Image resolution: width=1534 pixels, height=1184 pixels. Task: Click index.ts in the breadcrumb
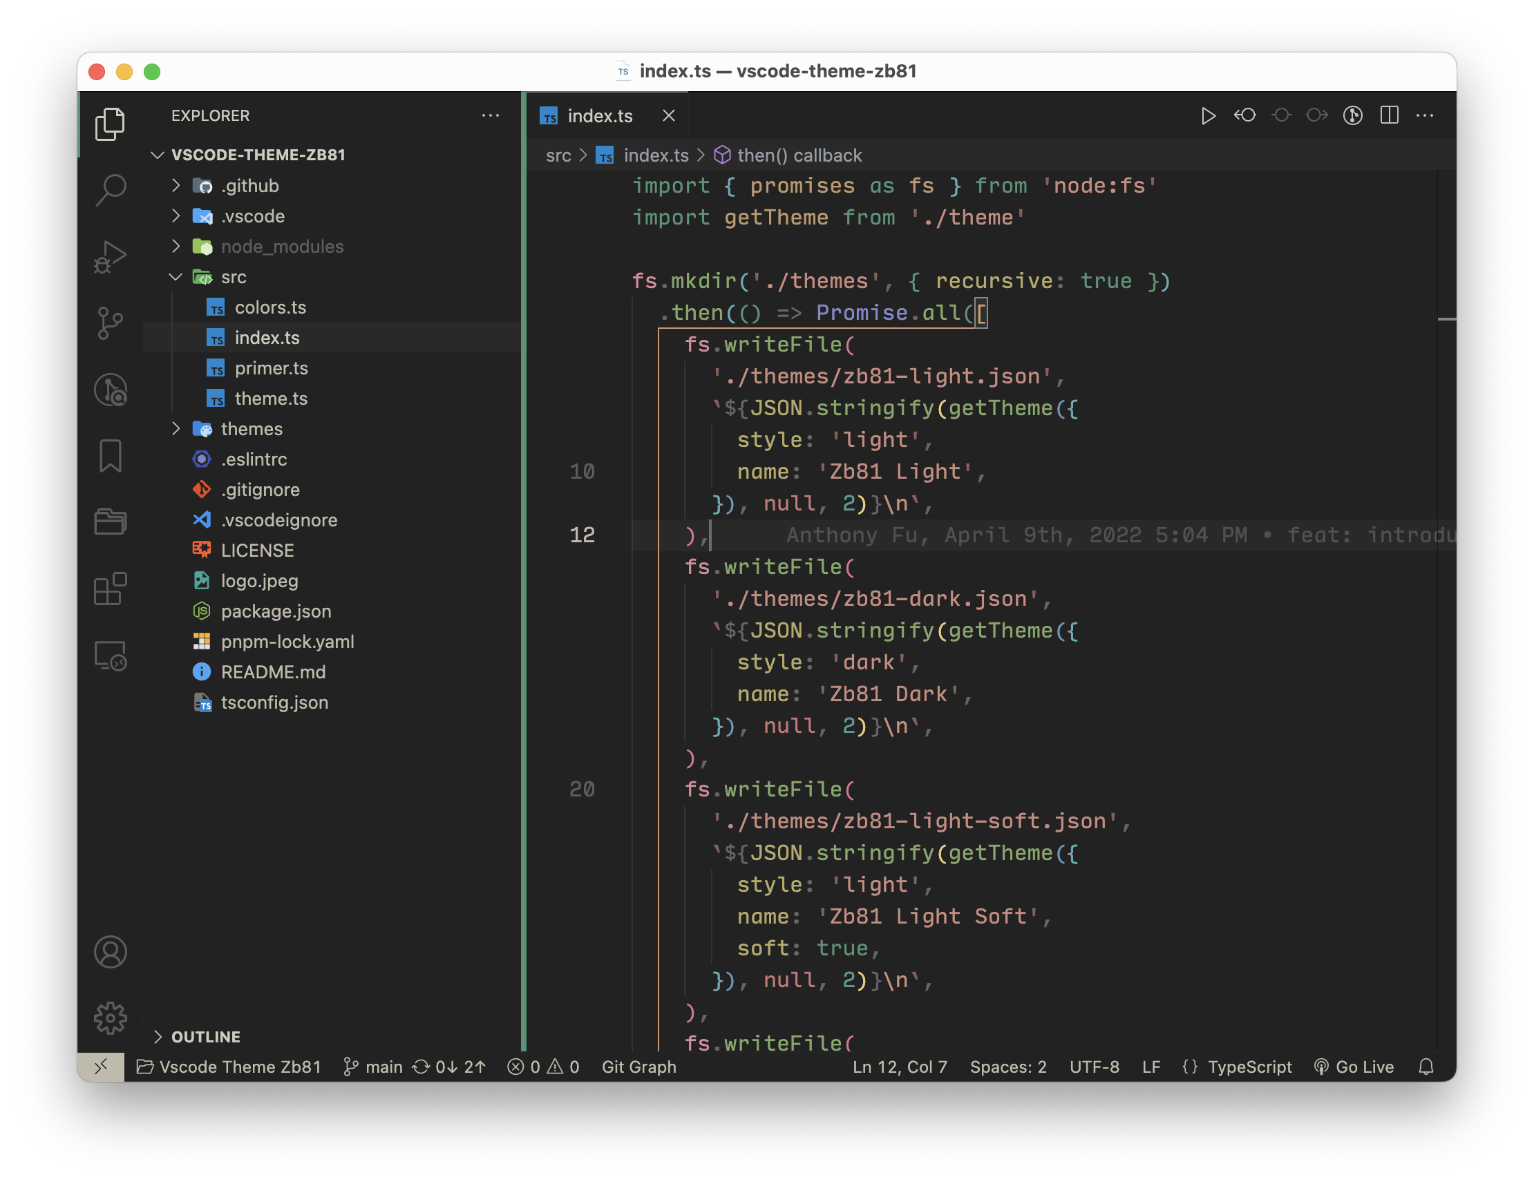tap(643, 156)
